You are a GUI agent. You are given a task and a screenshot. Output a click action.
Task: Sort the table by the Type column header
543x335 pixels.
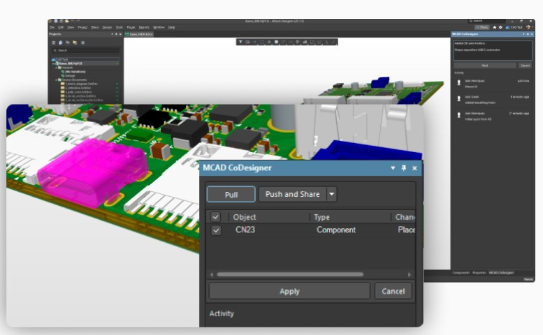[322, 217]
